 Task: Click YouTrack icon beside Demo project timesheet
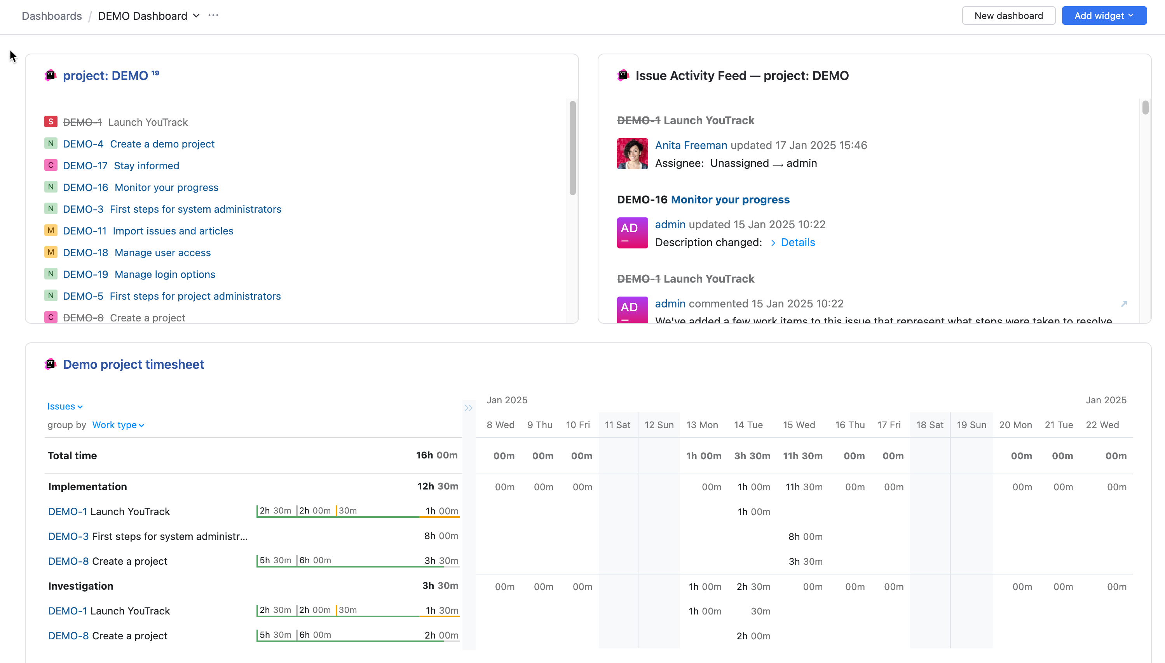click(x=51, y=364)
